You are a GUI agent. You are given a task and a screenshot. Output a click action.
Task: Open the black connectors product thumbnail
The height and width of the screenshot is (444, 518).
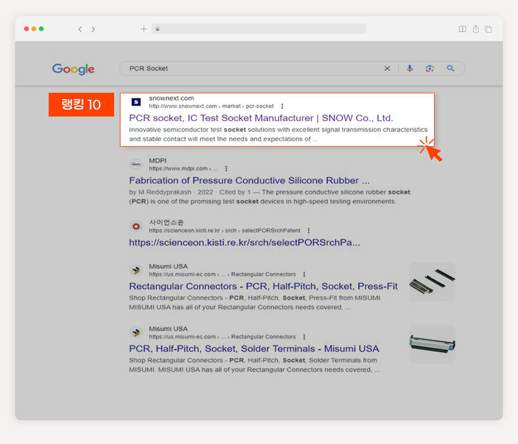pyautogui.click(x=432, y=282)
